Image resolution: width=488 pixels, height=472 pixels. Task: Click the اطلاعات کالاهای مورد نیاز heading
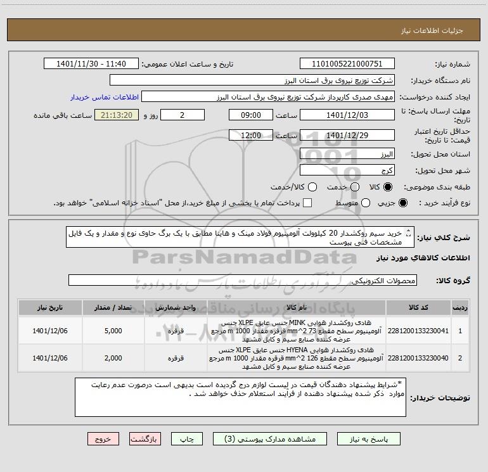click(x=423, y=258)
